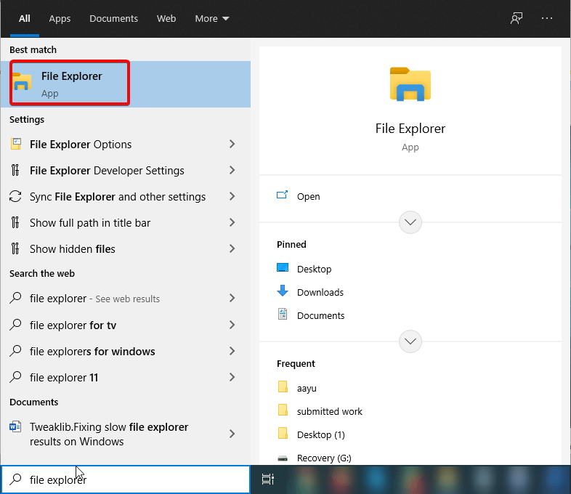
Task: Open the Recovery (G:) drive
Action: (x=327, y=458)
